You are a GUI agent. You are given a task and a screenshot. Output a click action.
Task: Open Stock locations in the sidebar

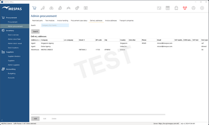[x=13, y=48]
